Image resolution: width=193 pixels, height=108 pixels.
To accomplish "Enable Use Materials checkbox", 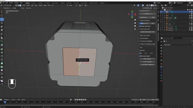I will tap(140, 38).
